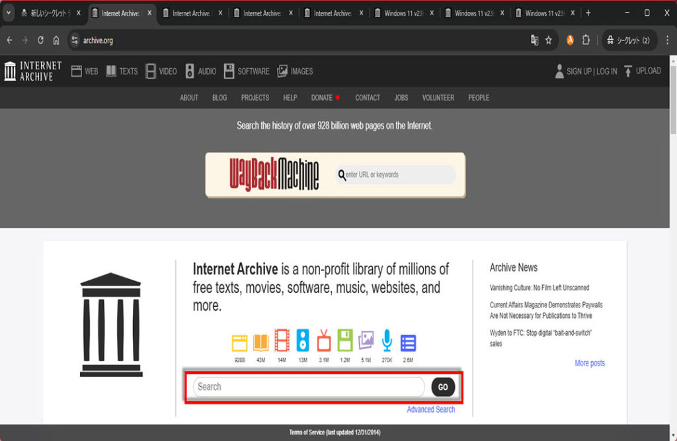Open the blue list collections icon
The height and width of the screenshot is (441, 677).
(x=408, y=342)
